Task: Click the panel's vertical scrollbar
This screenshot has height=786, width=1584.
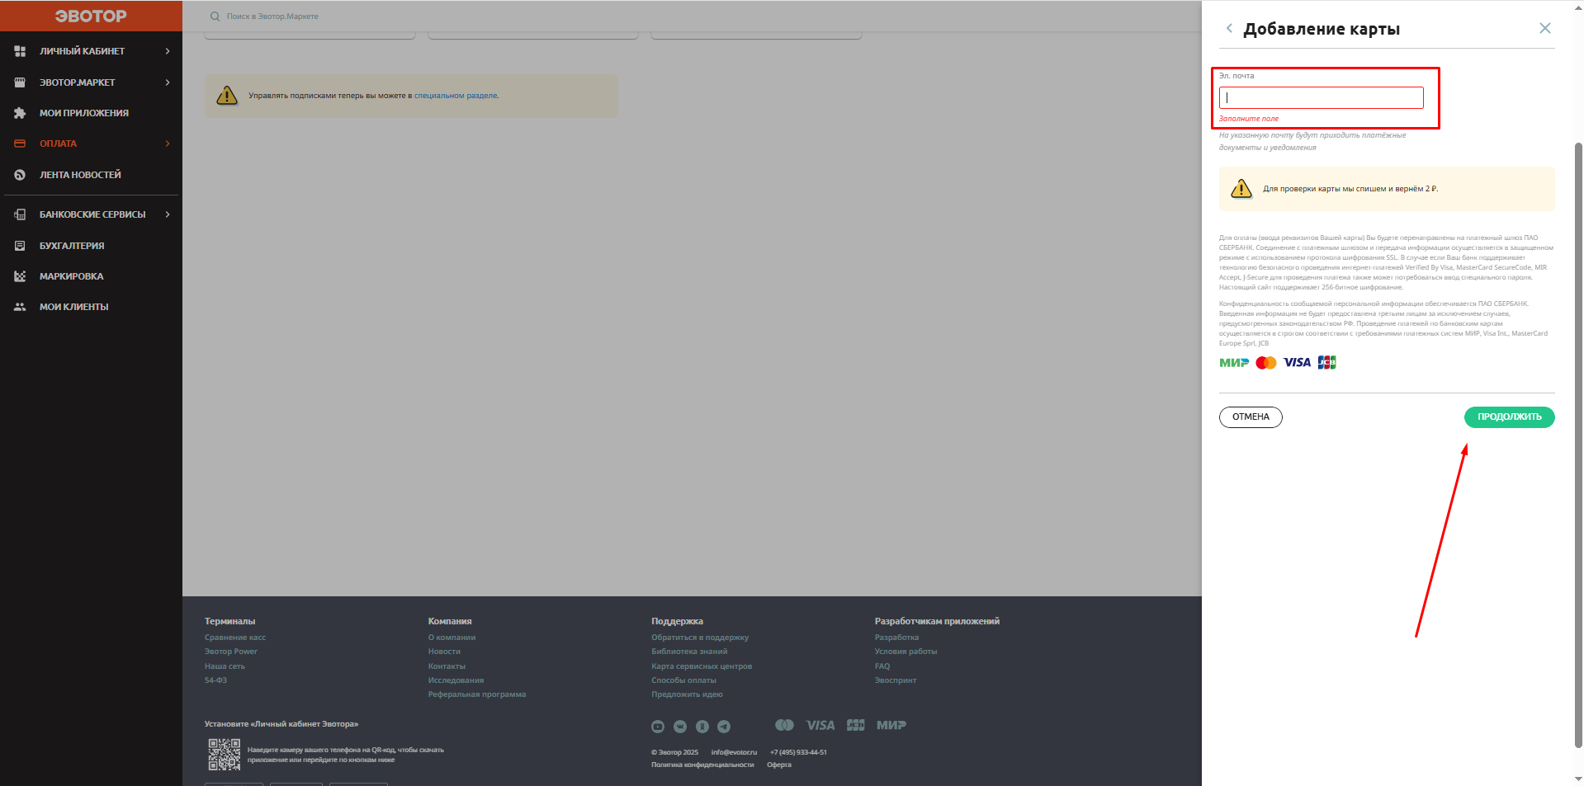Action: tap(1578, 445)
